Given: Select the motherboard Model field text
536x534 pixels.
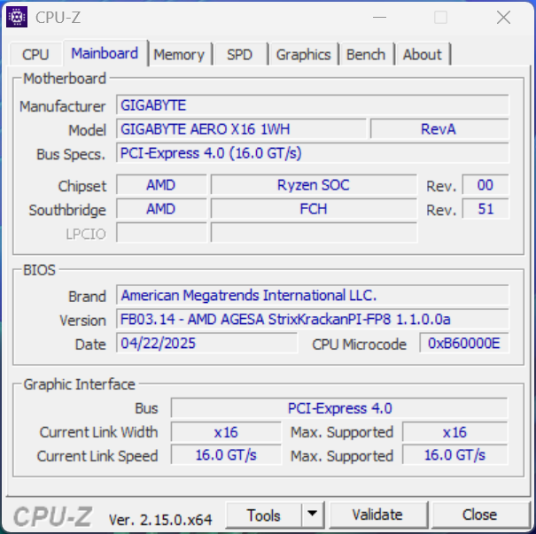Looking at the screenshot, I should coord(241,129).
